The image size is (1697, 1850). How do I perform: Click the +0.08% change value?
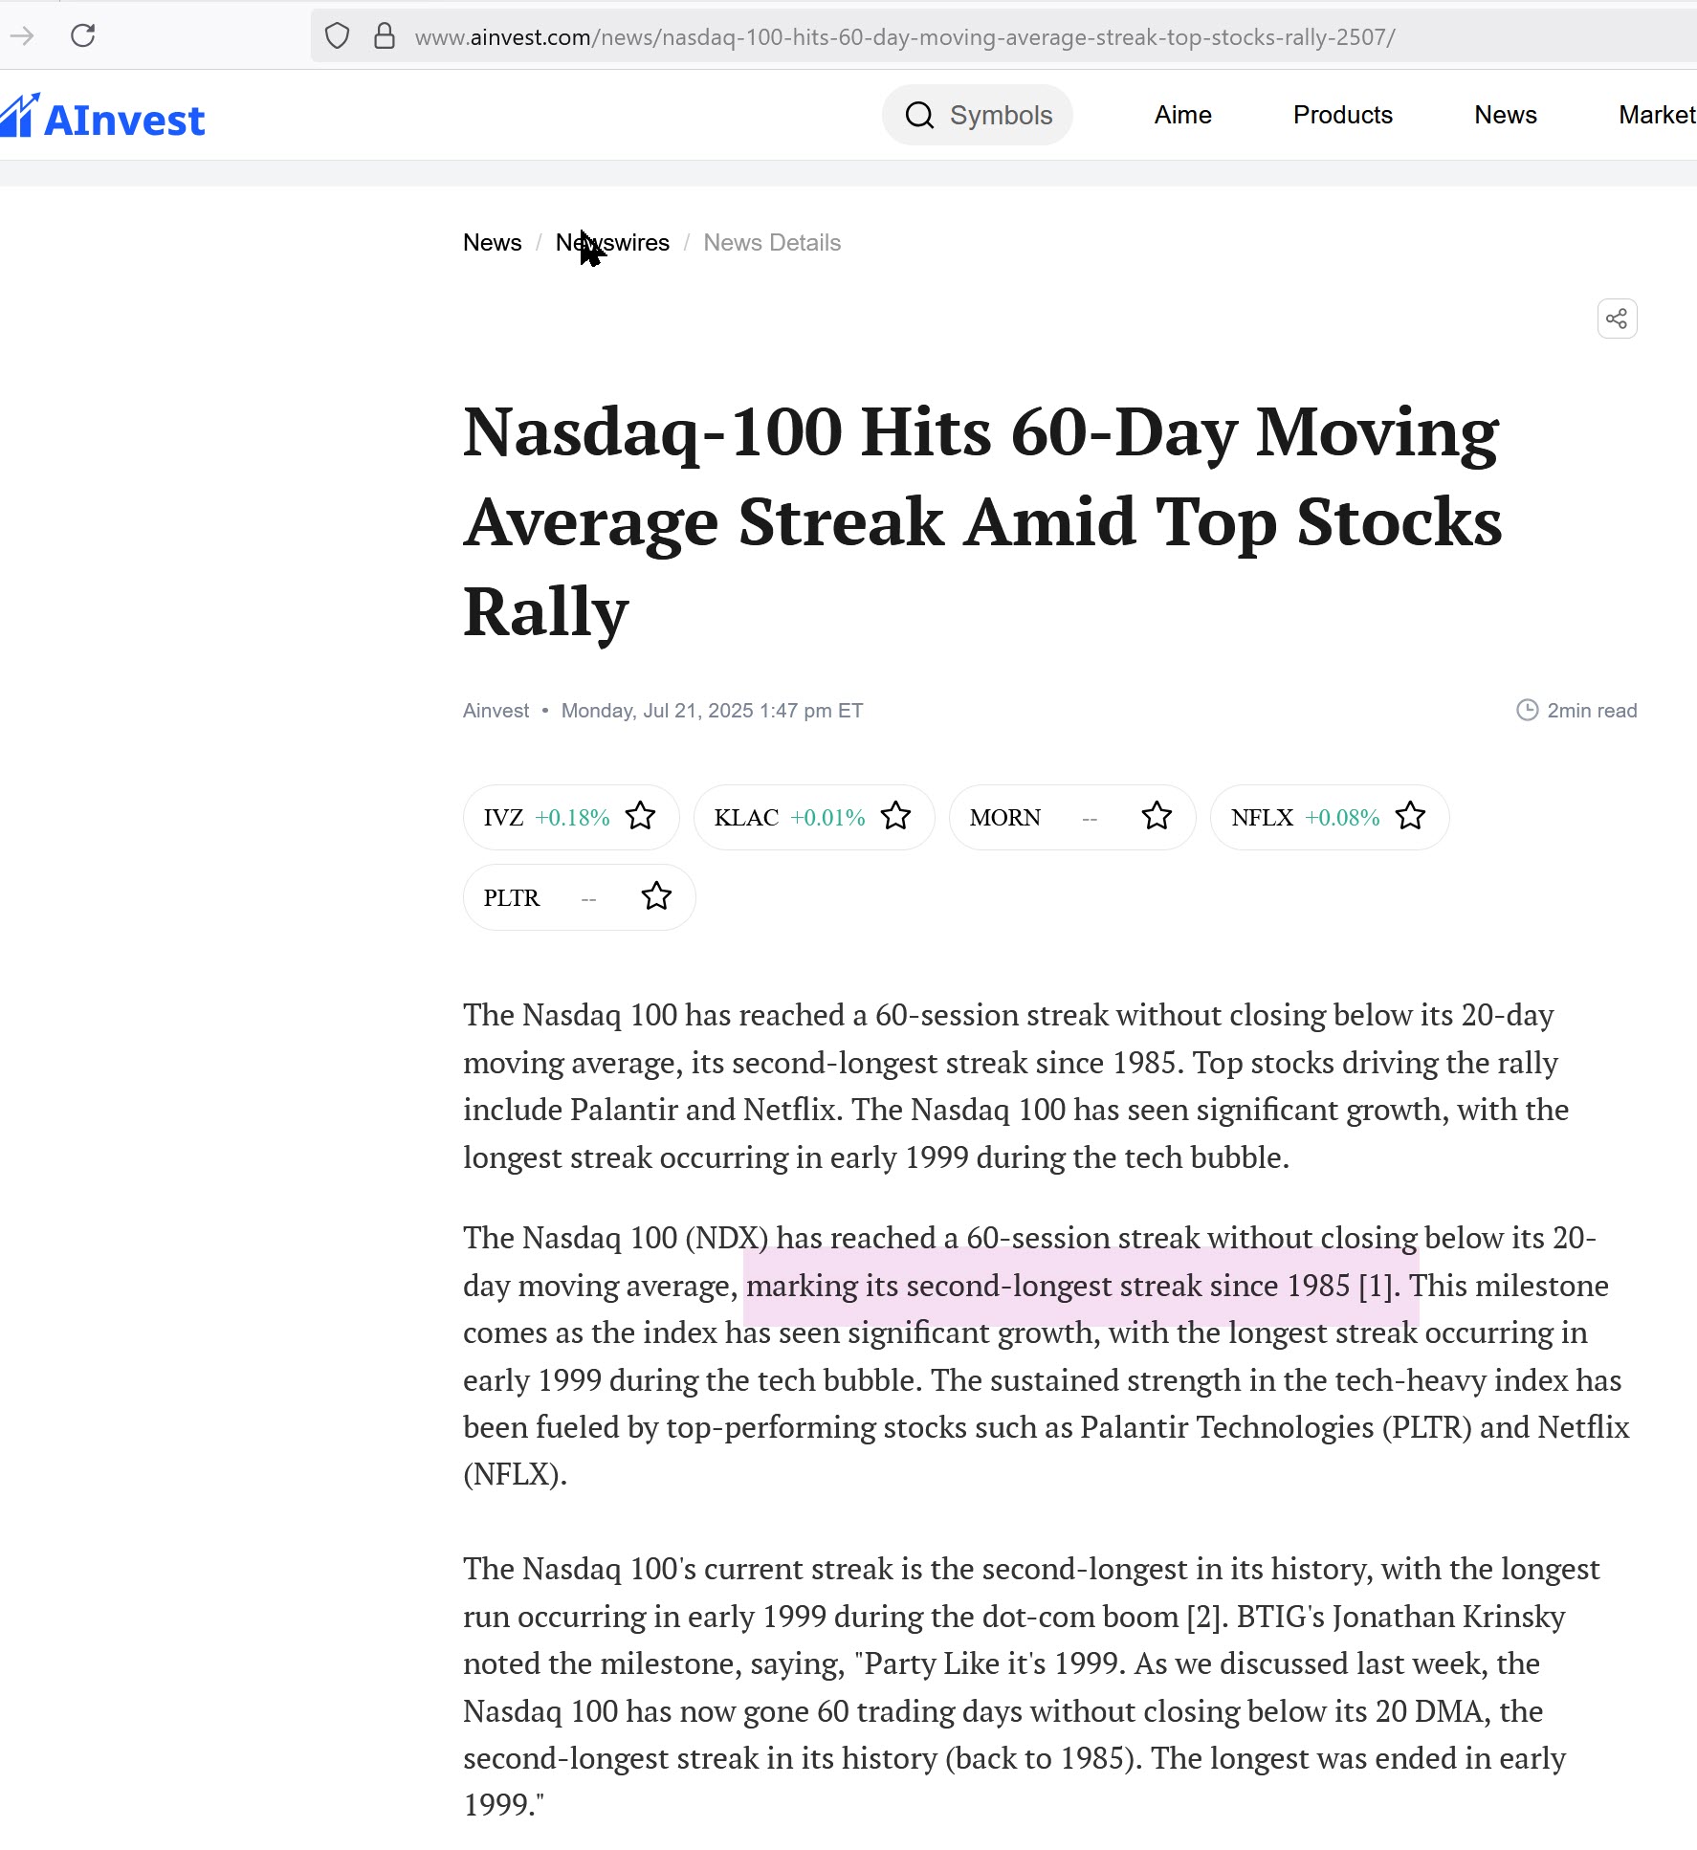1342,818
